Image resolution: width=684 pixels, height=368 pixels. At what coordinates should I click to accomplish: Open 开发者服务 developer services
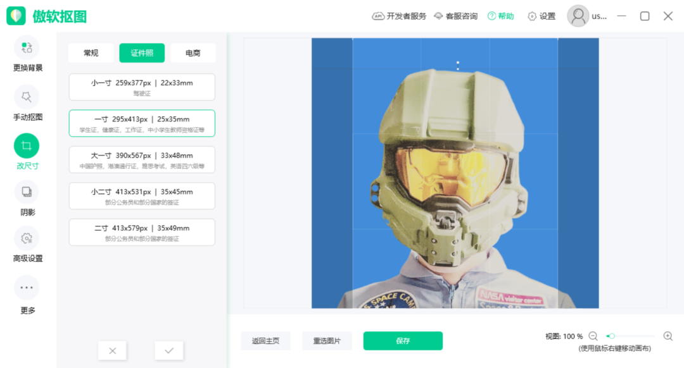click(x=399, y=16)
